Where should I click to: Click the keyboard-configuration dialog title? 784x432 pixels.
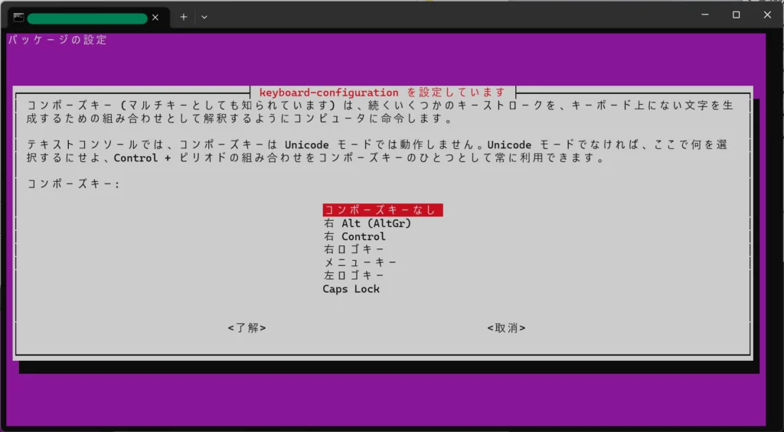(x=383, y=93)
